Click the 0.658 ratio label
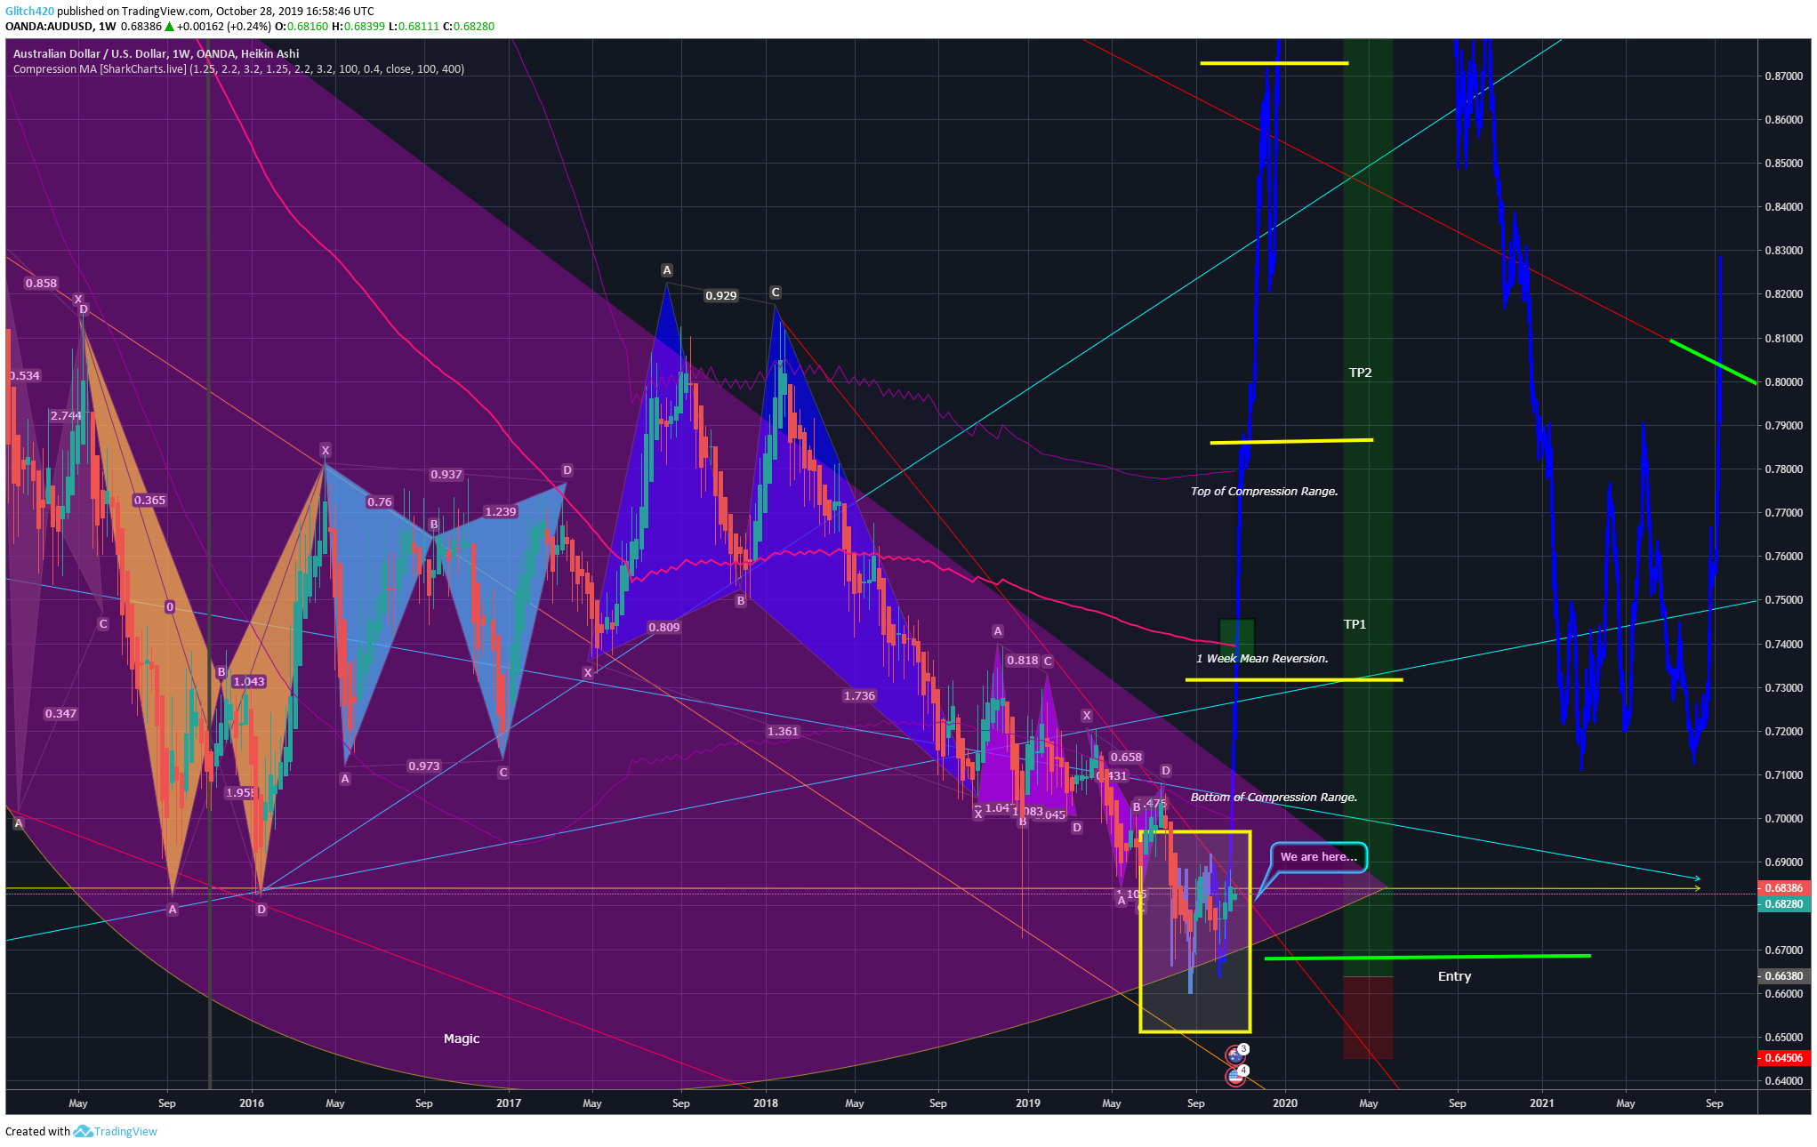The height and width of the screenshot is (1147, 1817). pos(1127,758)
